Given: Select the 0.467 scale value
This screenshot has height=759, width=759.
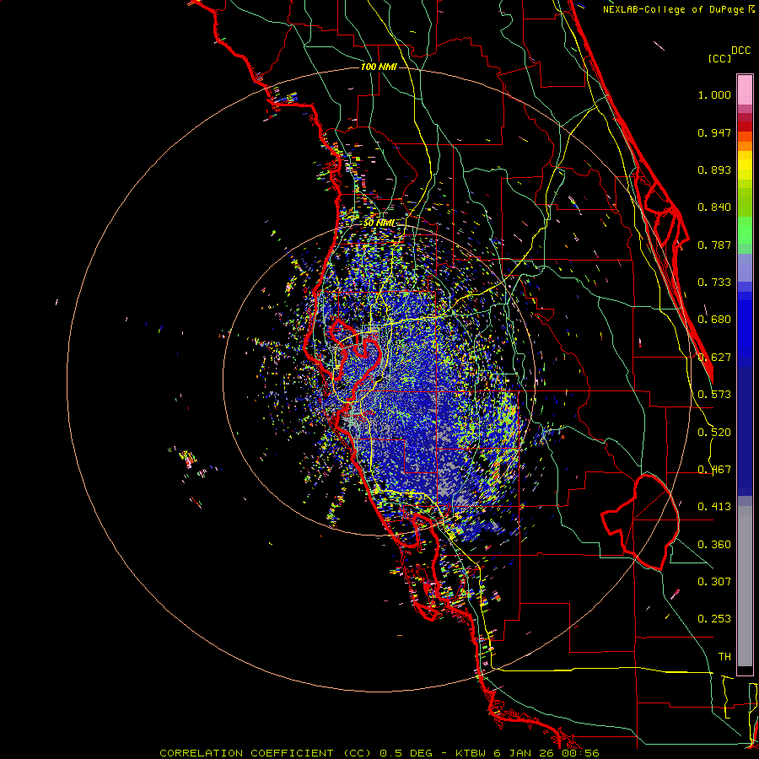Looking at the screenshot, I should 714,470.
